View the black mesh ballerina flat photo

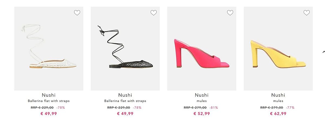(125, 49)
